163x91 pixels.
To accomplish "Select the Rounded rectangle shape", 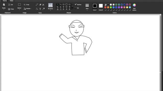I will pyautogui.click(x=66, y=5).
